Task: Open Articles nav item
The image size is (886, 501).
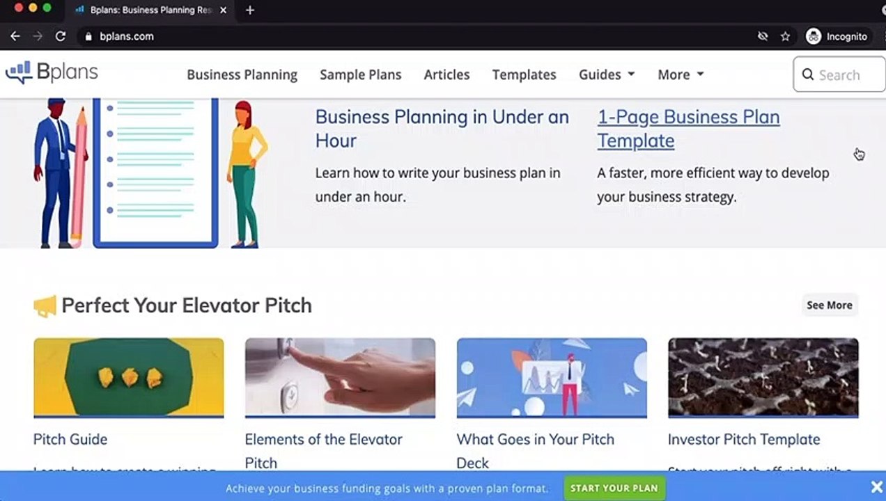Action: [446, 74]
